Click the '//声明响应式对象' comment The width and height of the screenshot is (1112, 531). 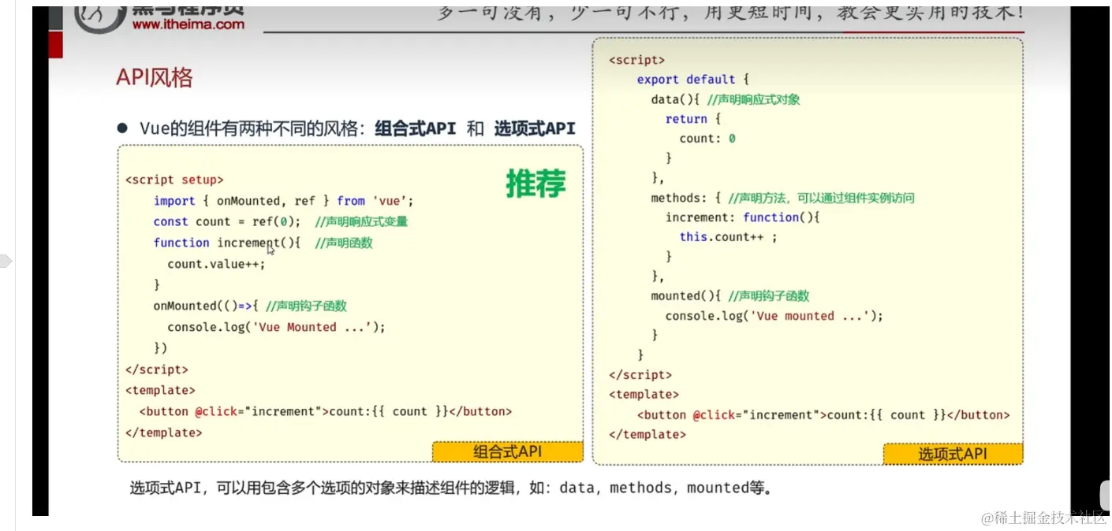[x=754, y=99]
